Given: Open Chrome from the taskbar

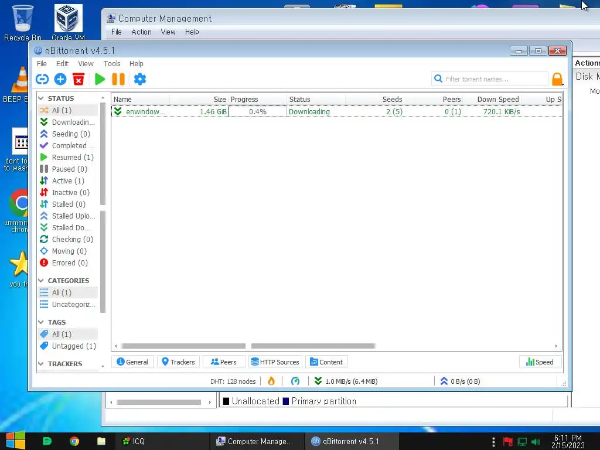Looking at the screenshot, I should pos(74,441).
